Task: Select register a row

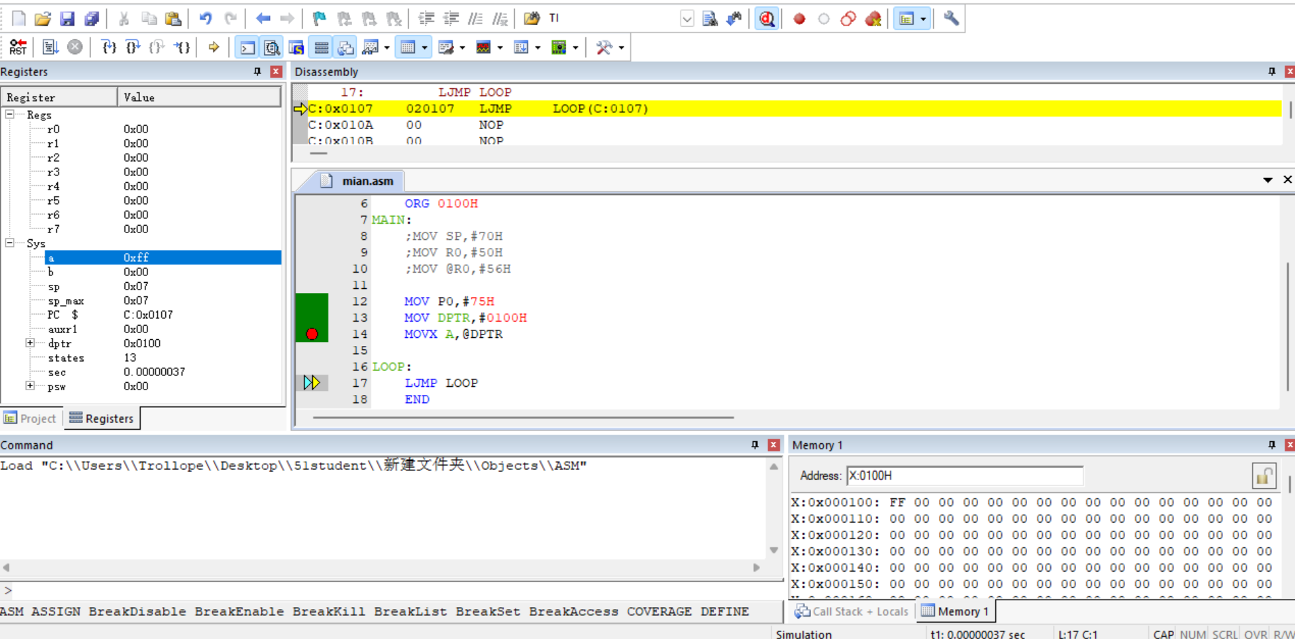Action: 163,257
